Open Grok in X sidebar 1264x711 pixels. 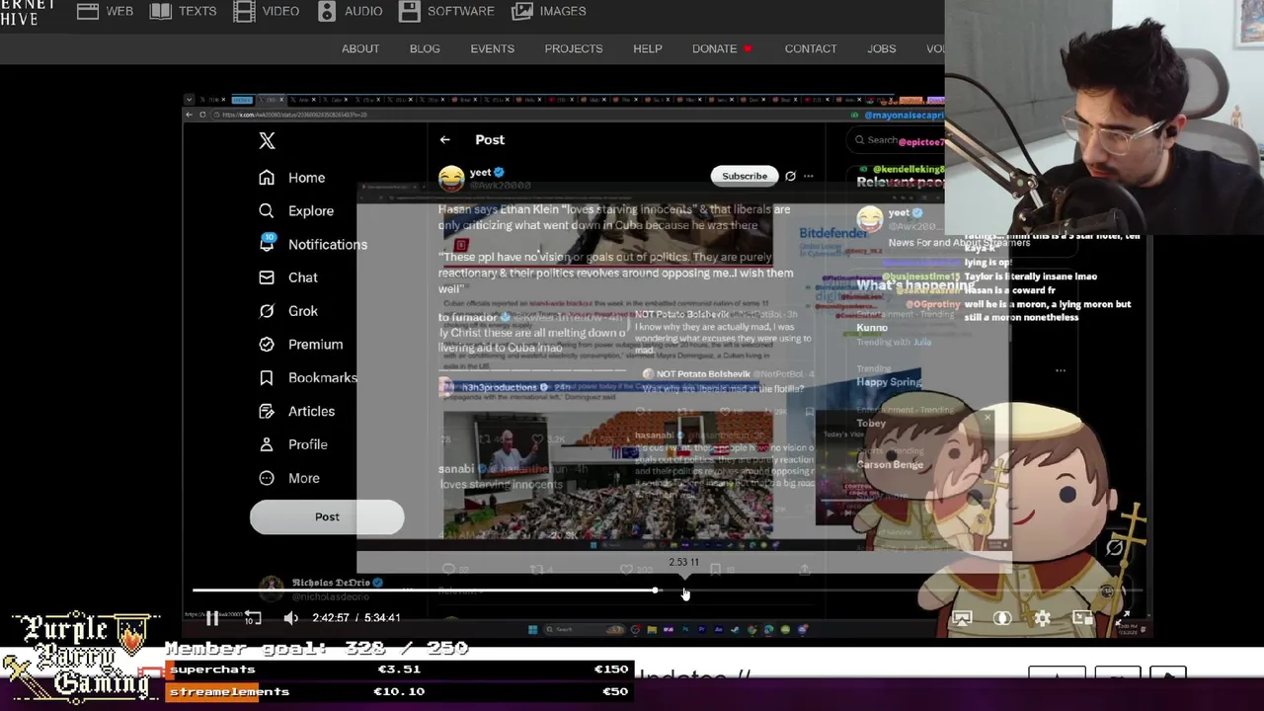(x=288, y=311)
